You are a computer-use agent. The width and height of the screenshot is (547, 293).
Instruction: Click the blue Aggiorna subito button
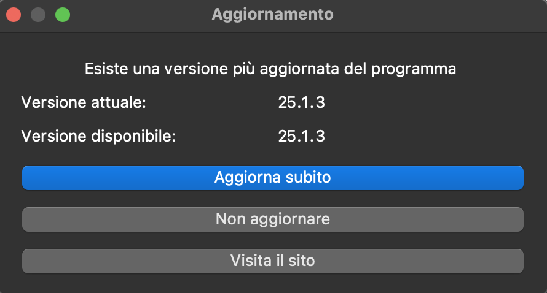272,178
